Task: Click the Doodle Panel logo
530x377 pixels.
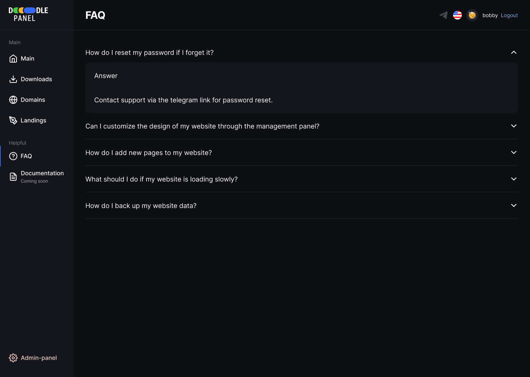Action: [x=28, y=14]
